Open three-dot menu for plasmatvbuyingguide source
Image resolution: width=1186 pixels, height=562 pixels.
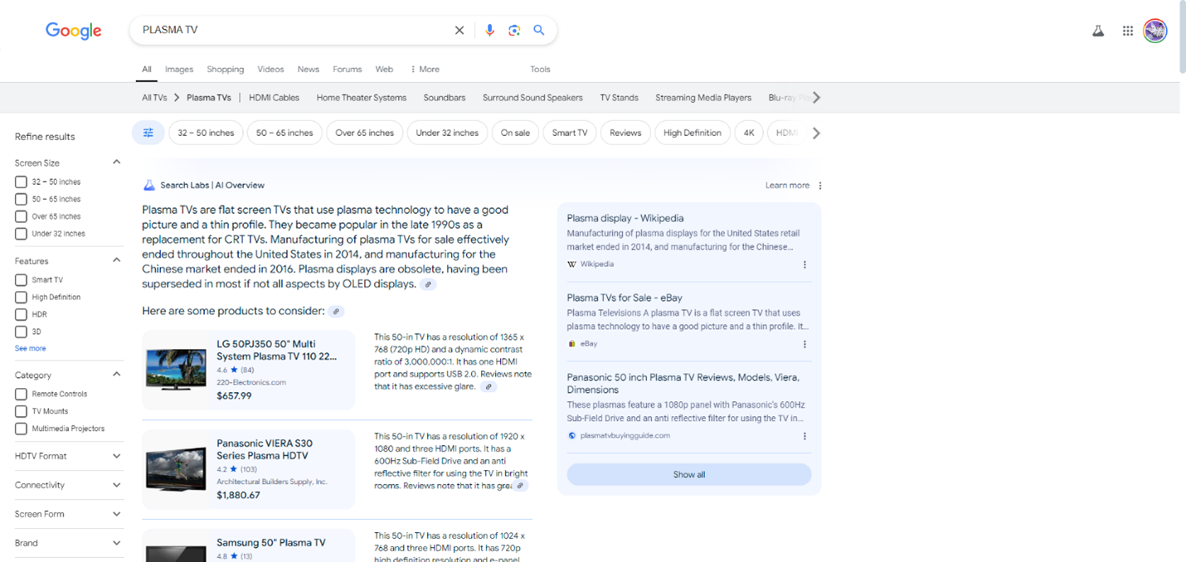(x=804, y=436)
